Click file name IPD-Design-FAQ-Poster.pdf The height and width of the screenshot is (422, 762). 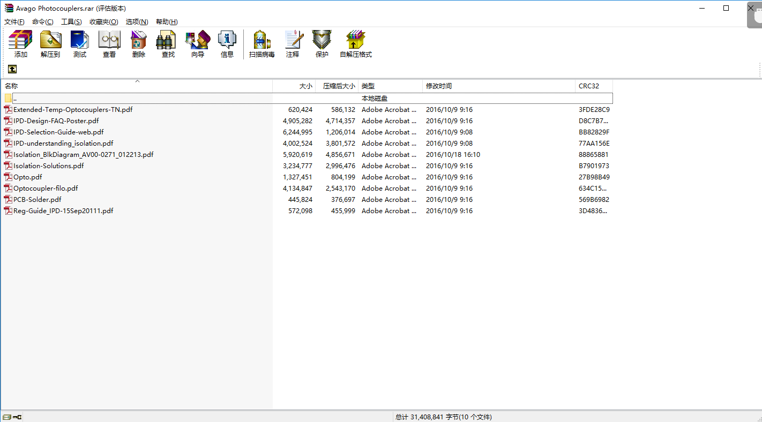[56, 120]
